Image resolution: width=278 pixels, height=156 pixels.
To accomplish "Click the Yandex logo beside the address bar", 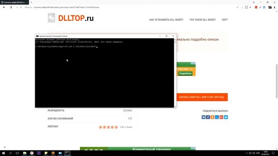I will (11, 7).
